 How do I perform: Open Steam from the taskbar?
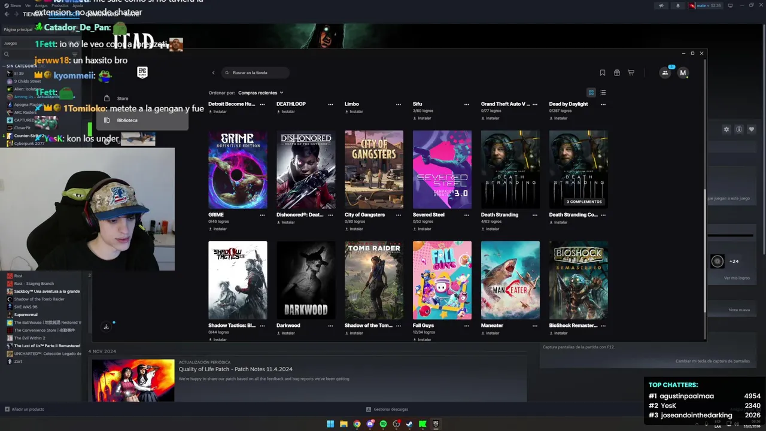click(x=409, y=424)
